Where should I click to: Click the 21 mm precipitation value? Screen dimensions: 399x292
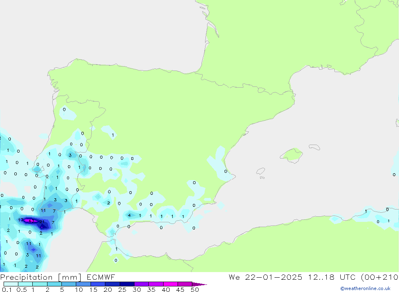(x=42, y=221)
